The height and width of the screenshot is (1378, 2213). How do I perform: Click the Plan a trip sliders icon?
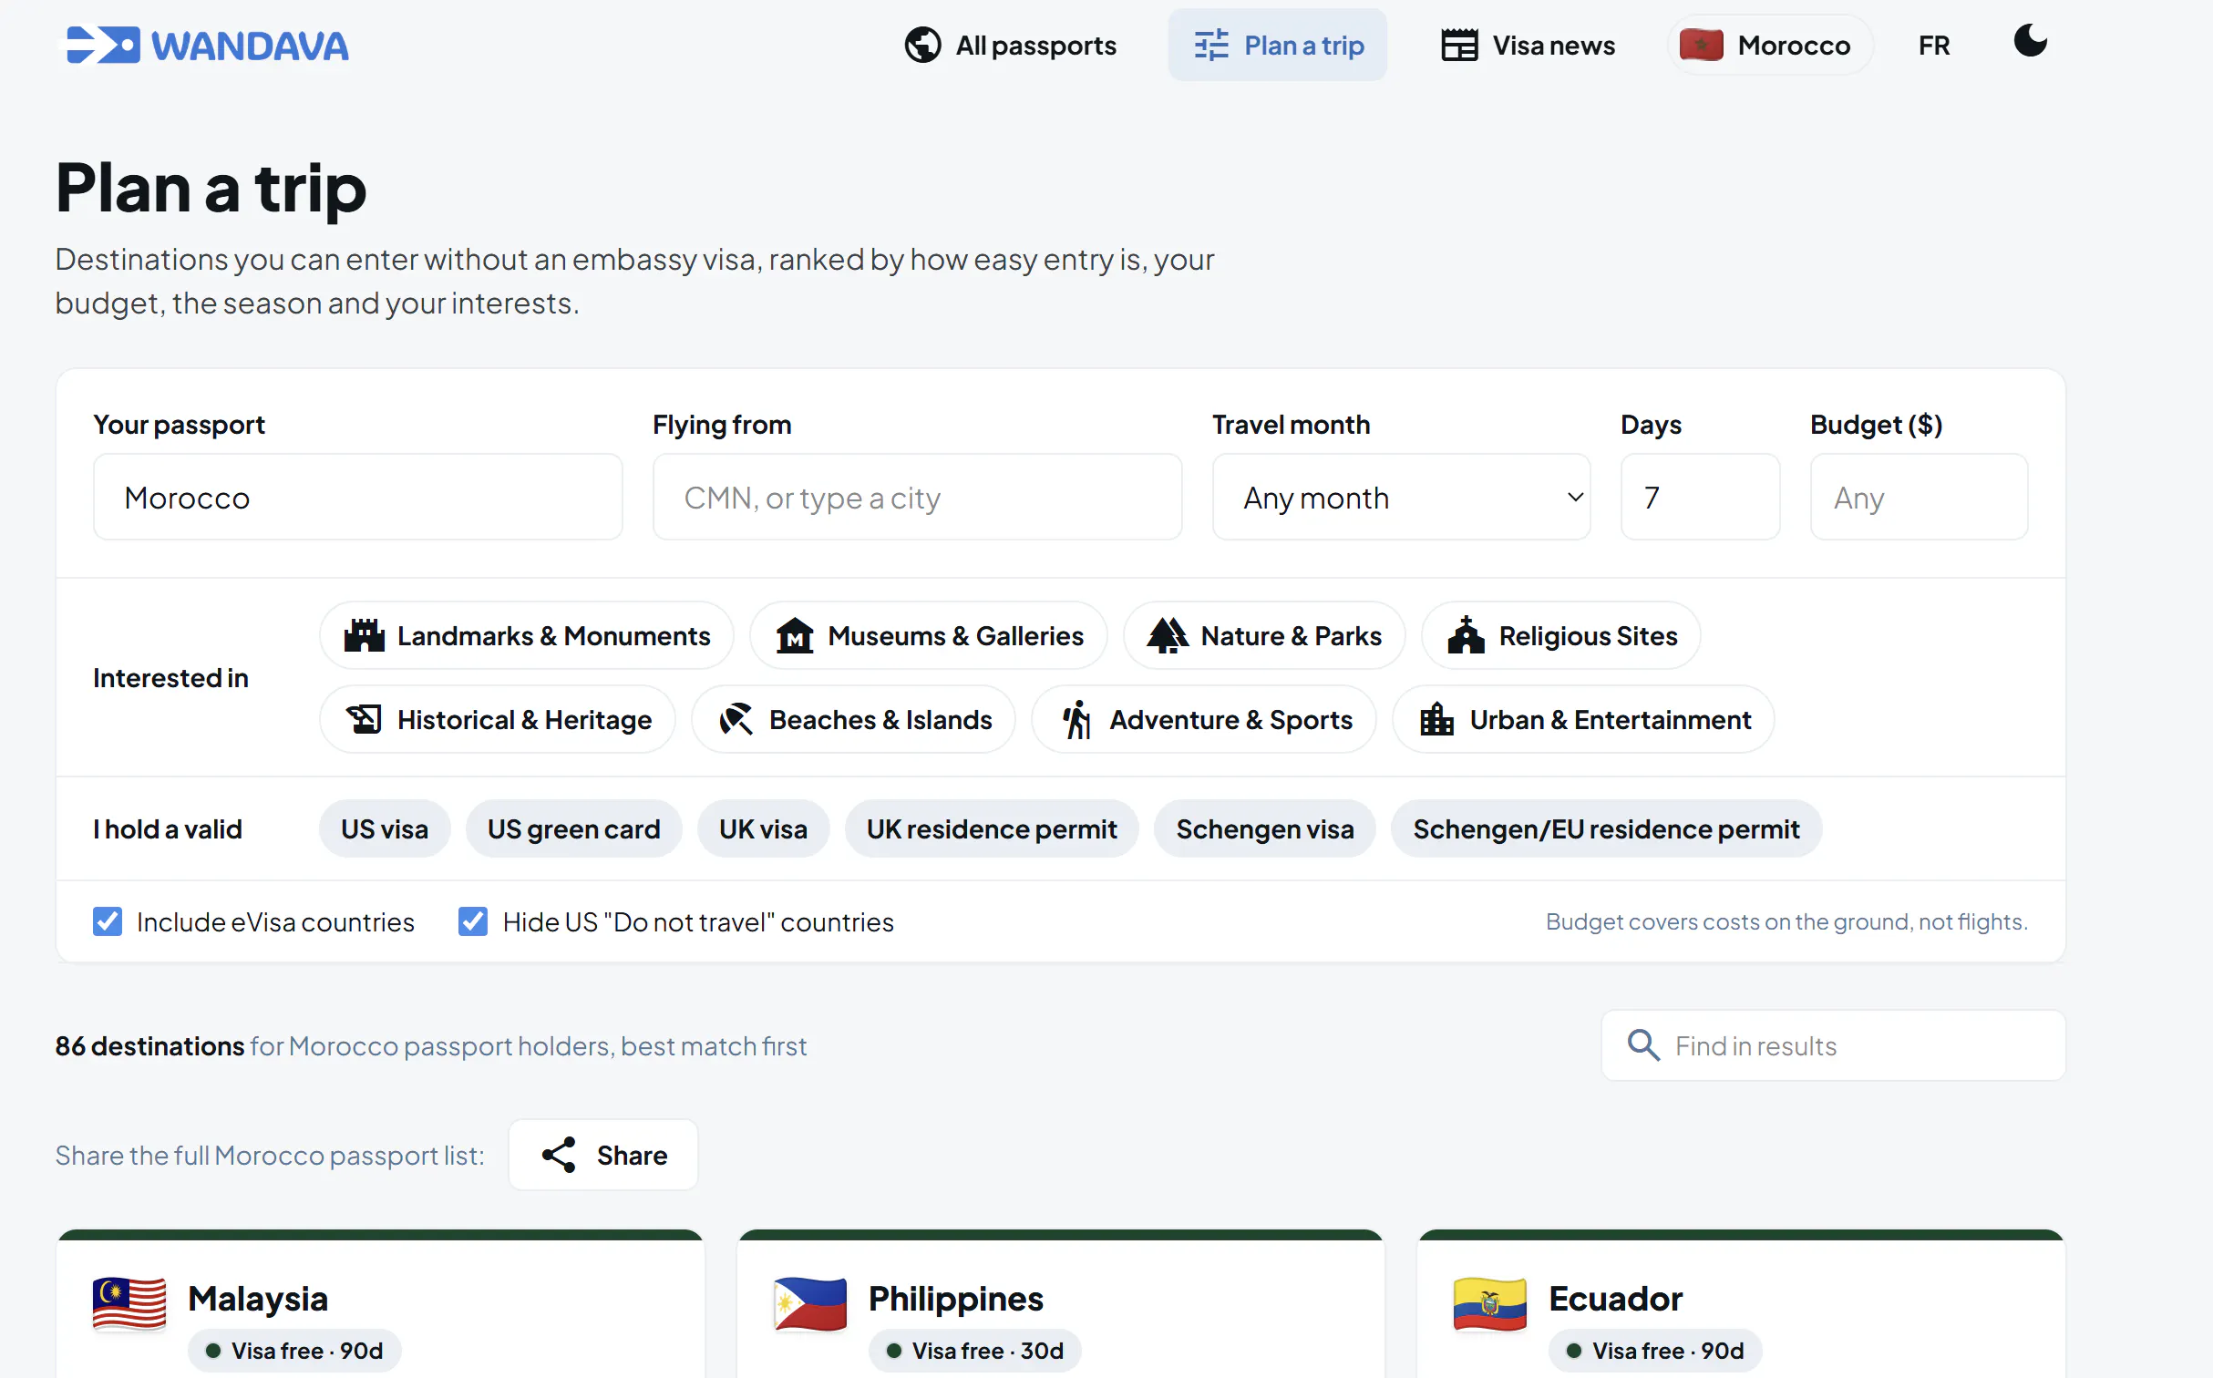(1211, 46)
